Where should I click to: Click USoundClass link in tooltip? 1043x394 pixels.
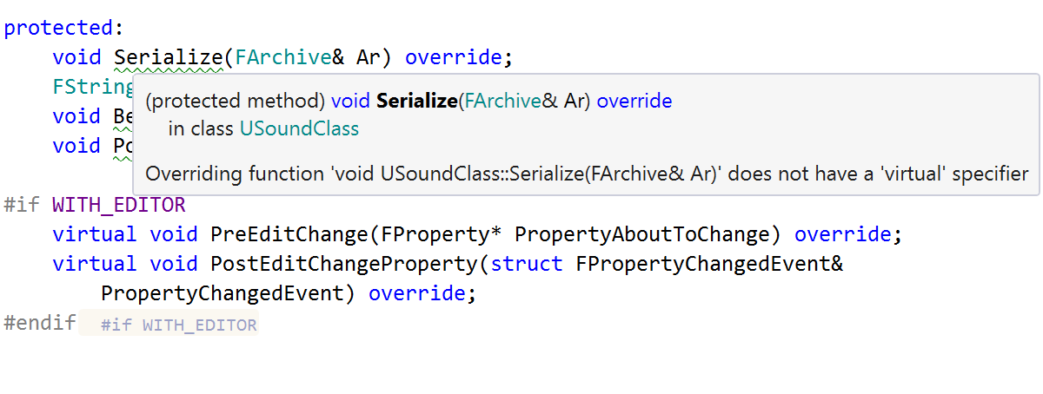pos(299,129)
